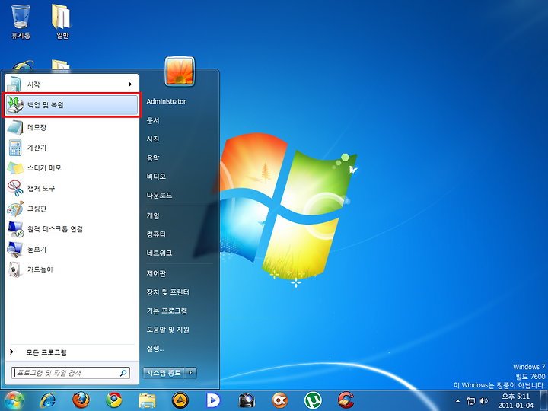Open 문서 in Start menu
The height and width of the screenshot is (411, 548).
click(153, 120)
